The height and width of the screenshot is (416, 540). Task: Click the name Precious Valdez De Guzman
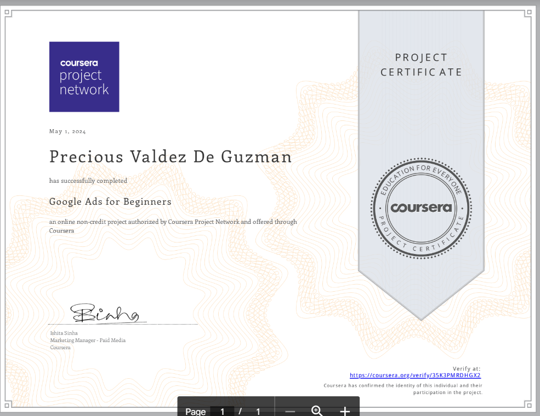170,157
